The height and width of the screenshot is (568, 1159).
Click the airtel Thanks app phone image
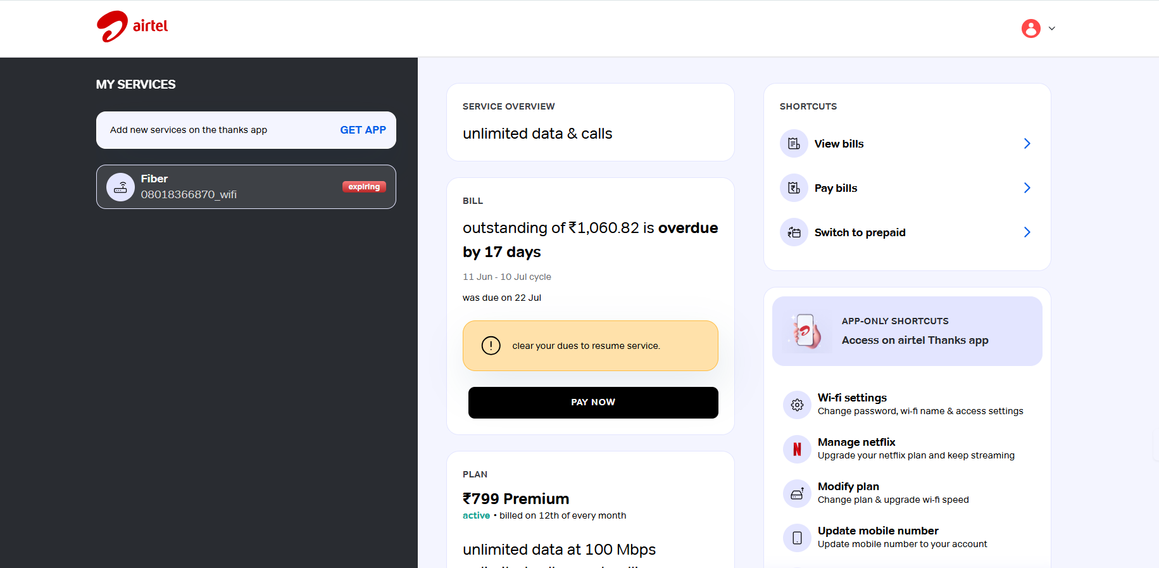click(x=806, y=331)
